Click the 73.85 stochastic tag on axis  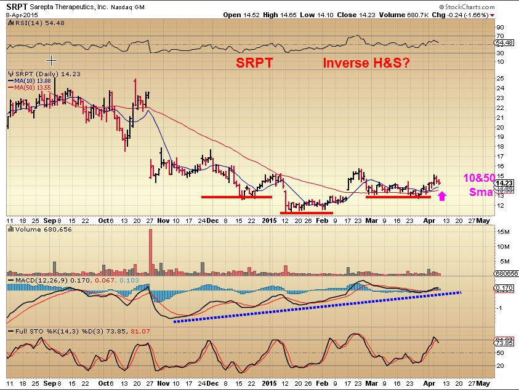pos(504,343)
